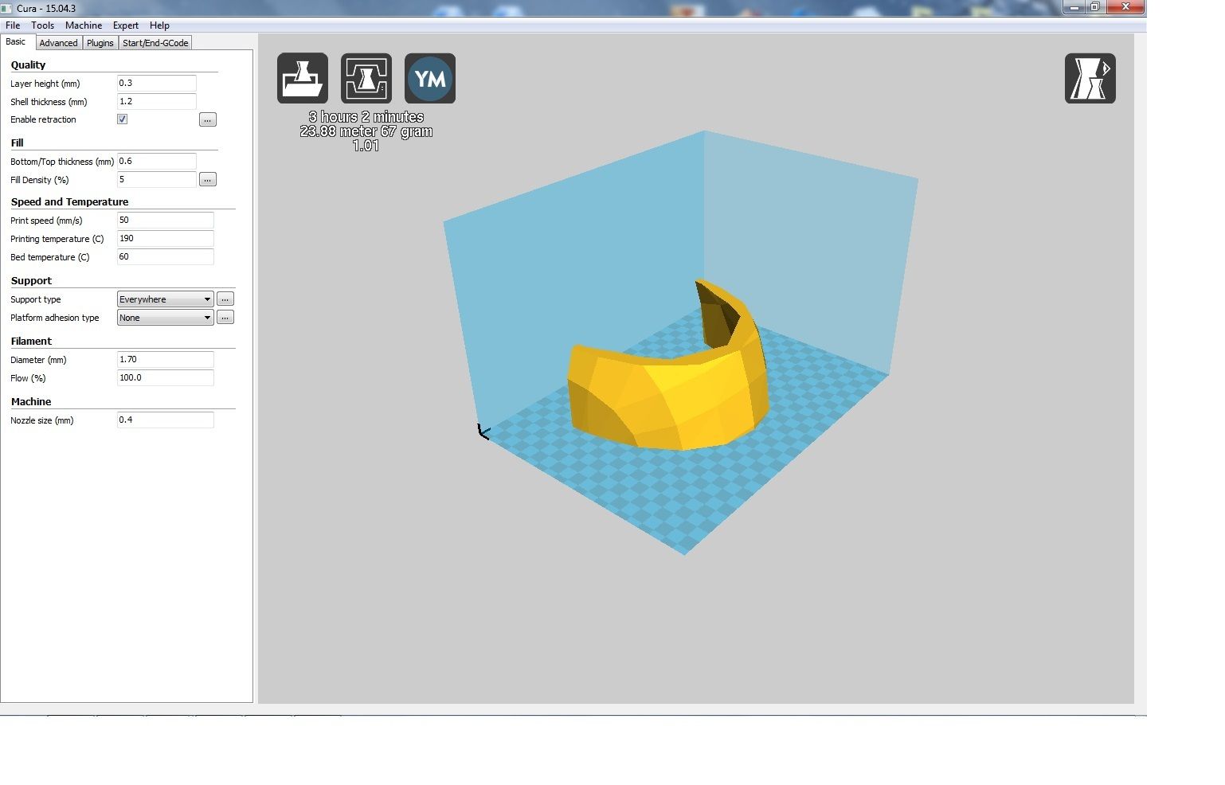Open the Expert menu
The height and width of the screenshot is (785, 1225).
[x=125, y=25]
